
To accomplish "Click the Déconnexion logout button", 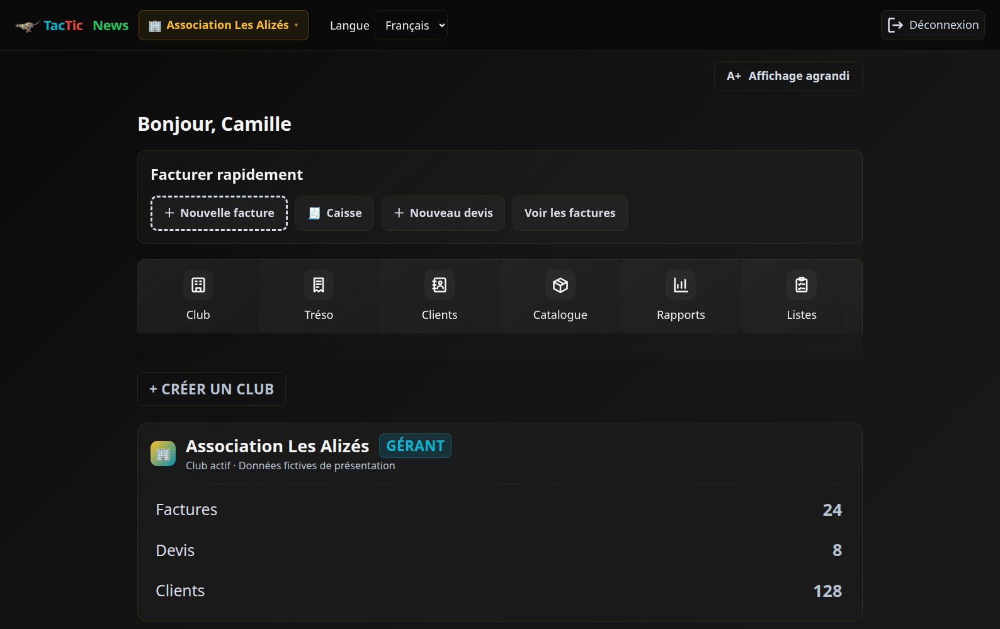I will tap(933, 25).
